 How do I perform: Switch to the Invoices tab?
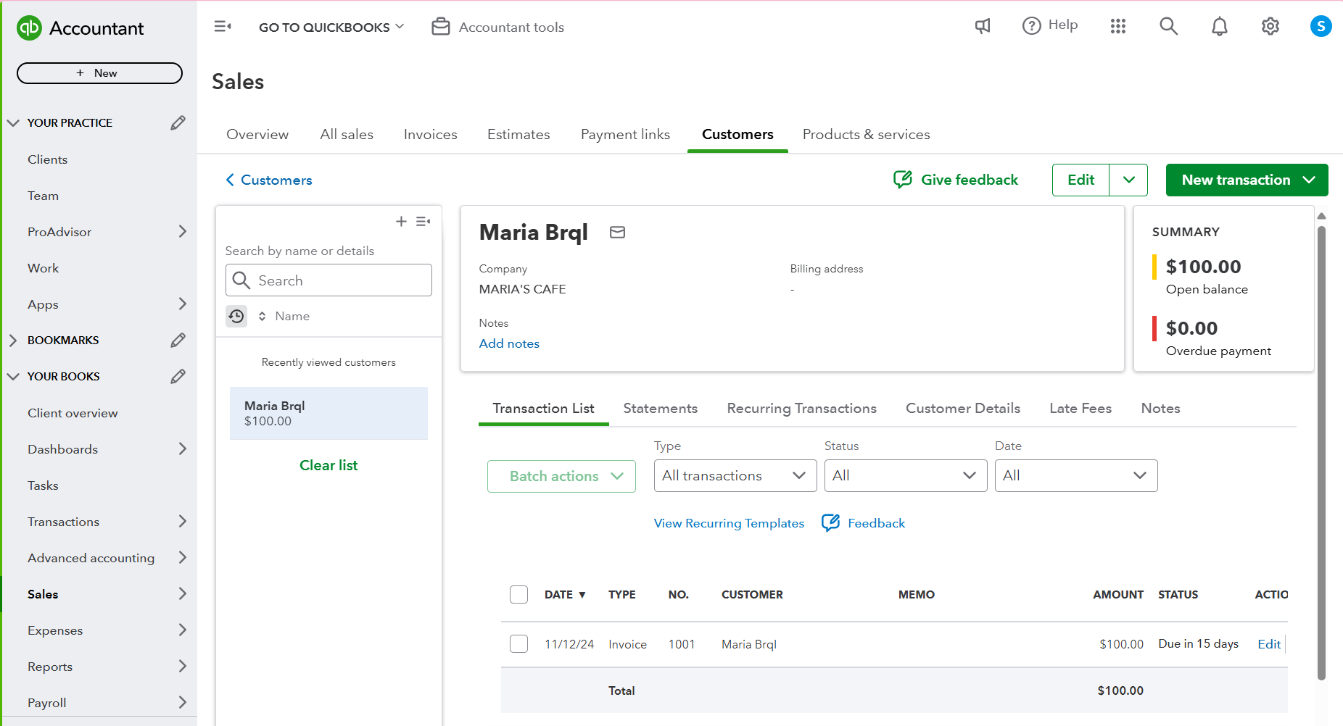(x=430, y=134)
